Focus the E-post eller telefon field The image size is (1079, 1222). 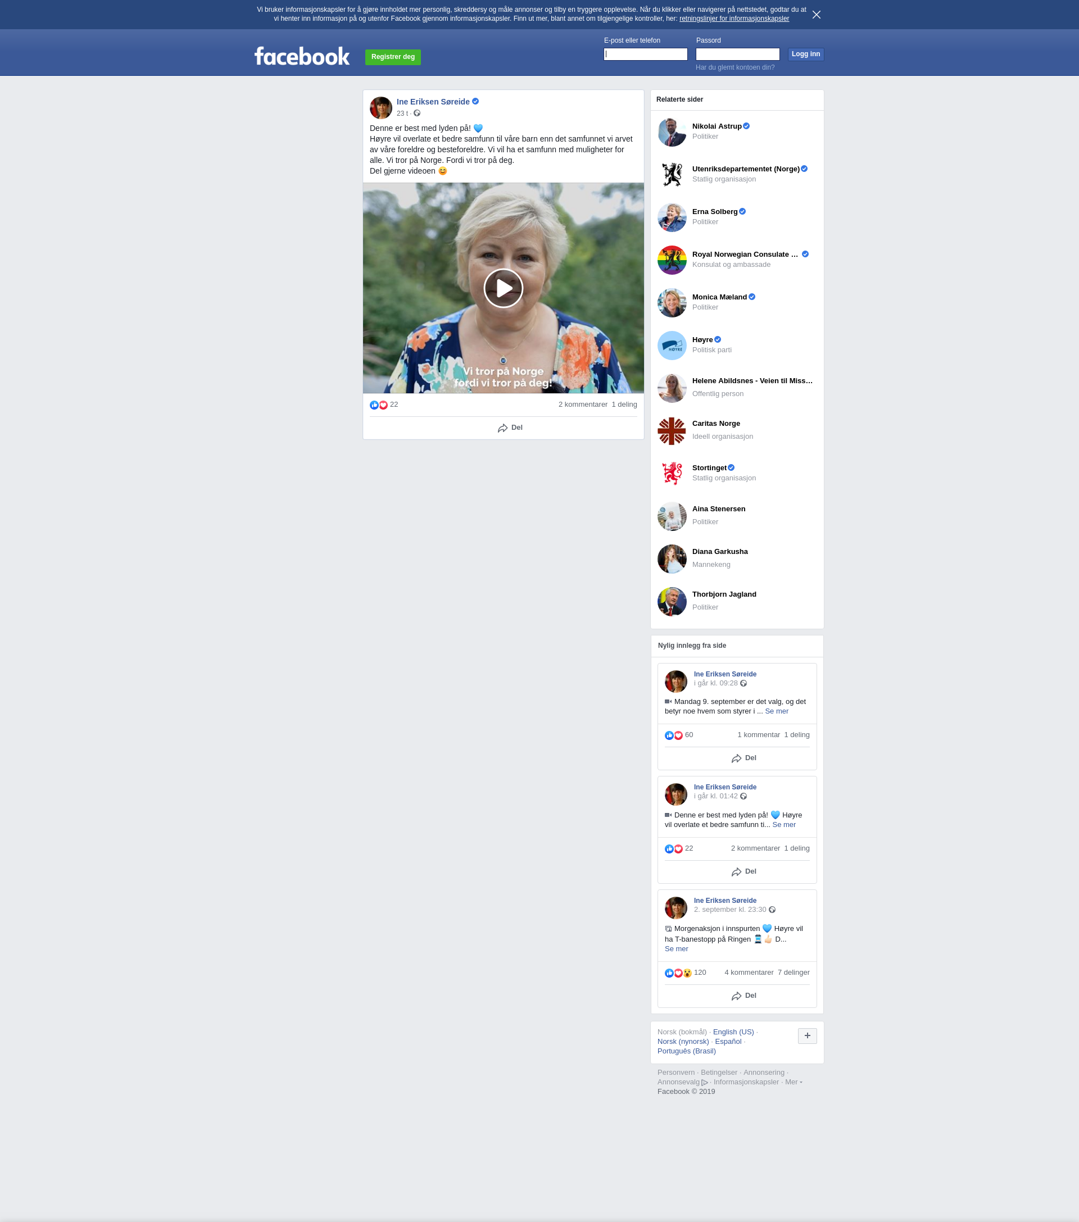(x=645, y=54)
